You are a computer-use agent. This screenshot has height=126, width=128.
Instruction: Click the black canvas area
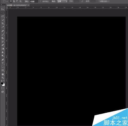(71, 71)
